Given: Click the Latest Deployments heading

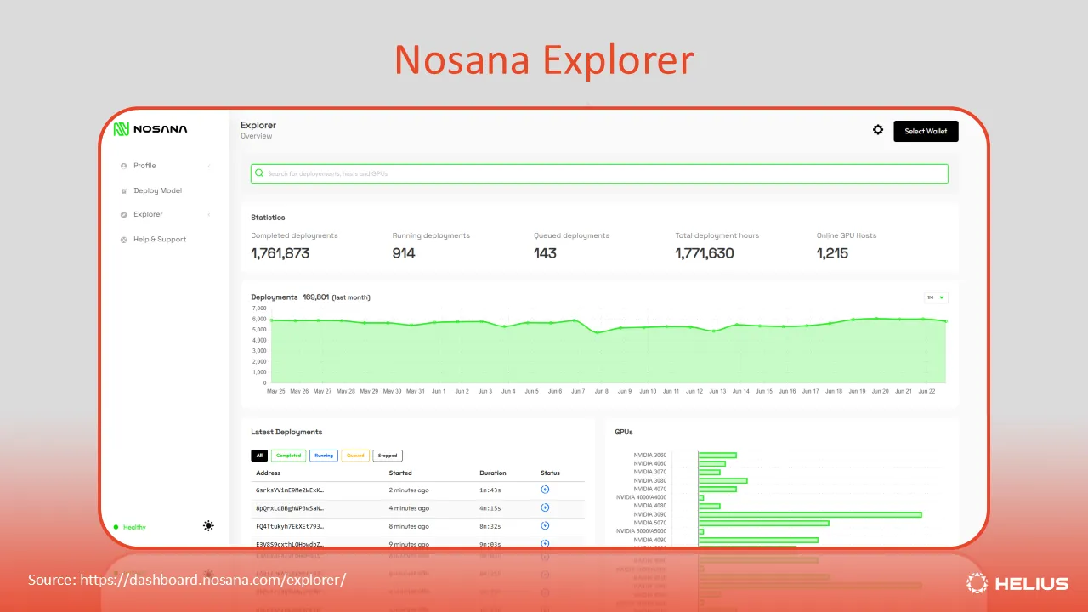Looking at the screenshot, I should (x=286, y=432).
